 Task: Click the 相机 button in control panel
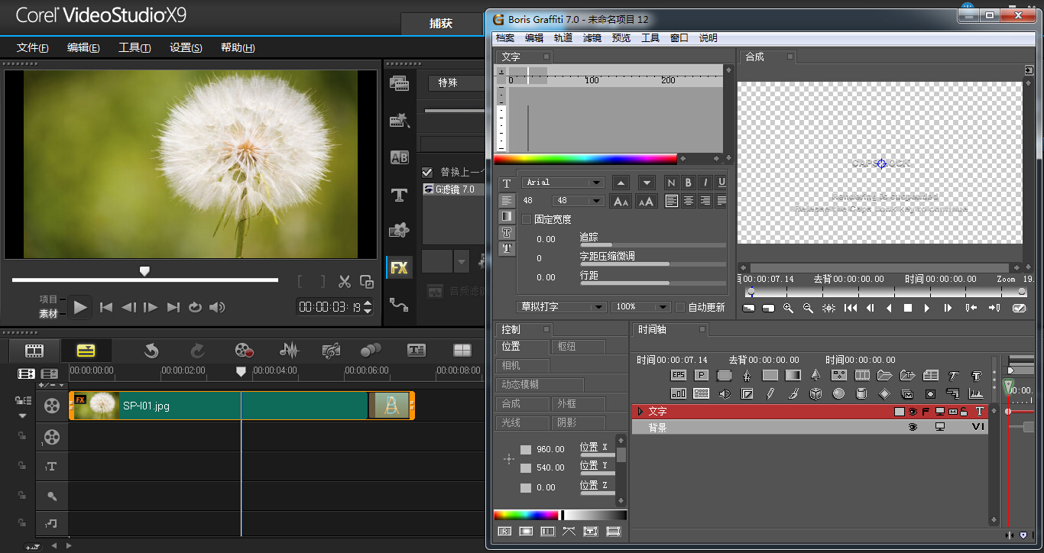(523, 366)
